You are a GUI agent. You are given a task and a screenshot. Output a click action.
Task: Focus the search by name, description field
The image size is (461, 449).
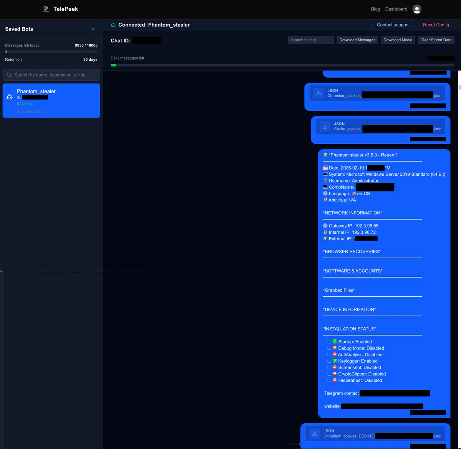tap(51, 75)
